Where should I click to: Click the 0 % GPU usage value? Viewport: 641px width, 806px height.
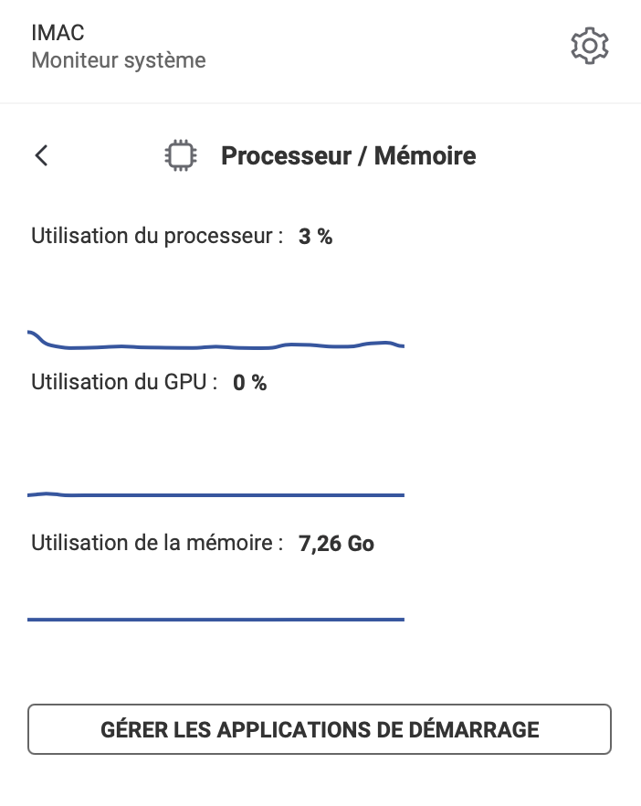point(249,382)
